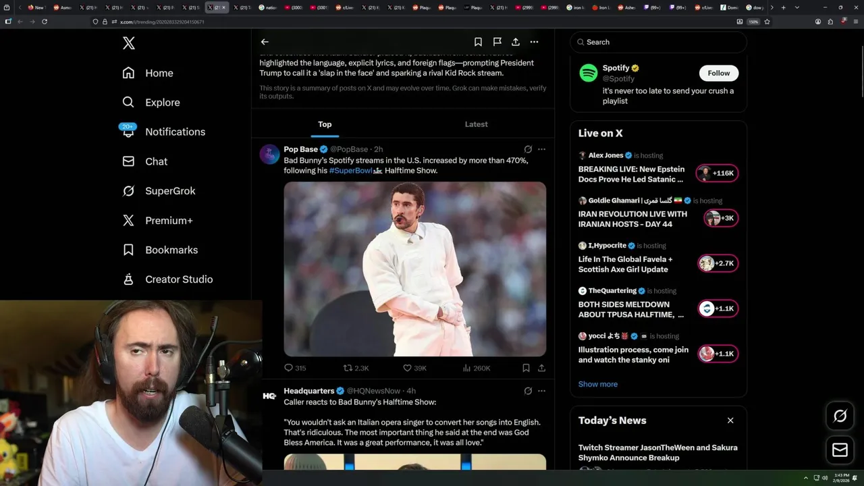Click the Headquarters account name
The image size is (864, 486).
[308, 391]
